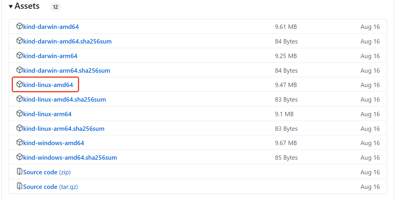
Task: Click package icon beside kind-linux-amd64
Action: click(x=19, y=85)
